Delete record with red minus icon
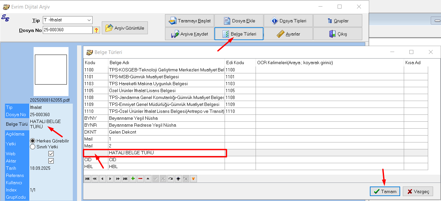The width and height of the screenshot is (441, 201). tap(140, 179)
